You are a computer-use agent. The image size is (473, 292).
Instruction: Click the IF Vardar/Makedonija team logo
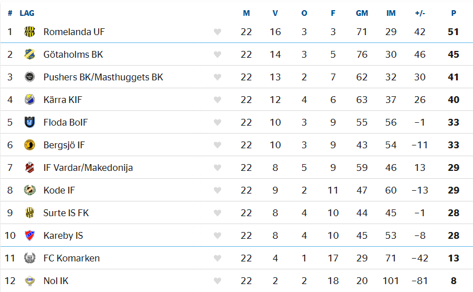click(x=29, y=168)
